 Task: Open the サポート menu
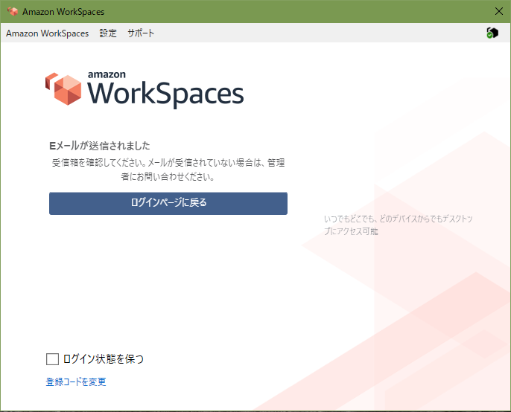(141, 33)
